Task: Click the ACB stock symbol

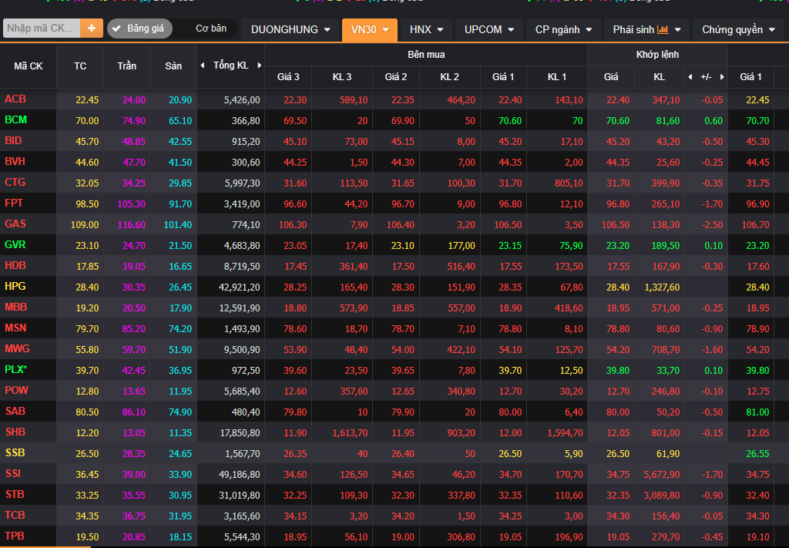Action: click(15, 99)
